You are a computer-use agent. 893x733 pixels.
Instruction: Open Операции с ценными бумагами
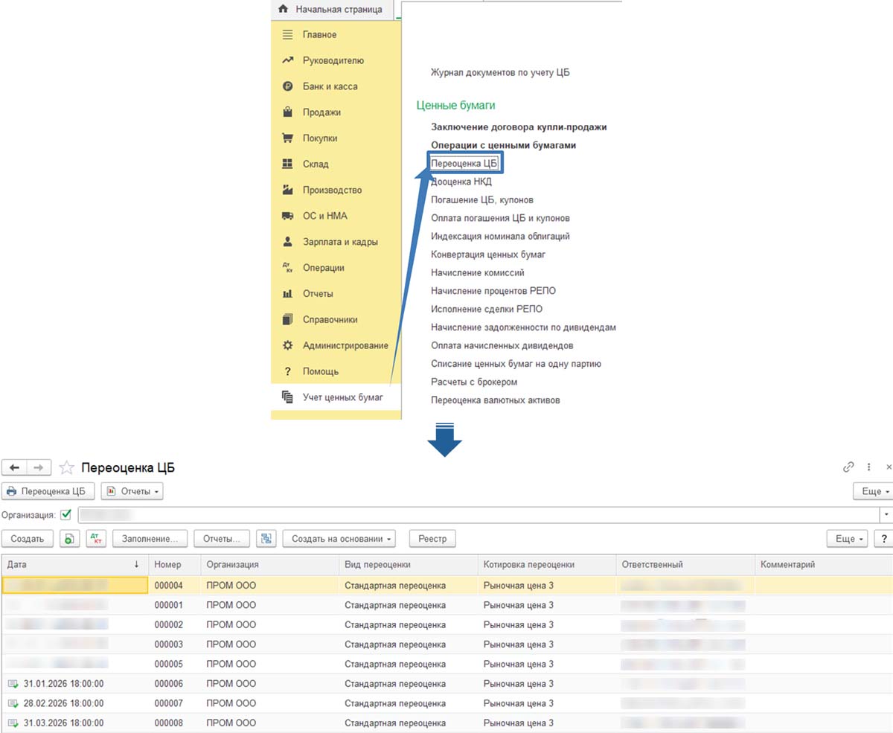tap(503, 146)
